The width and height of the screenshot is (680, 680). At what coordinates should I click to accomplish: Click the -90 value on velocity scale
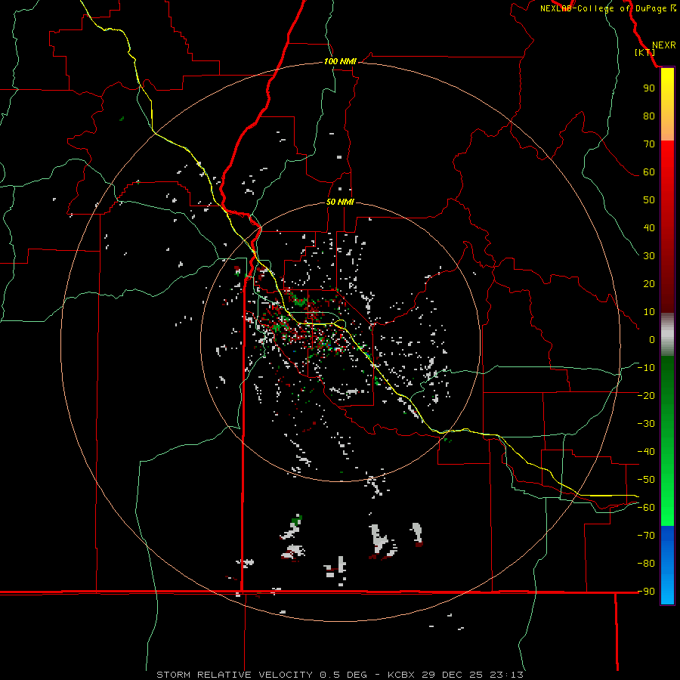click(x=646, y=592)
